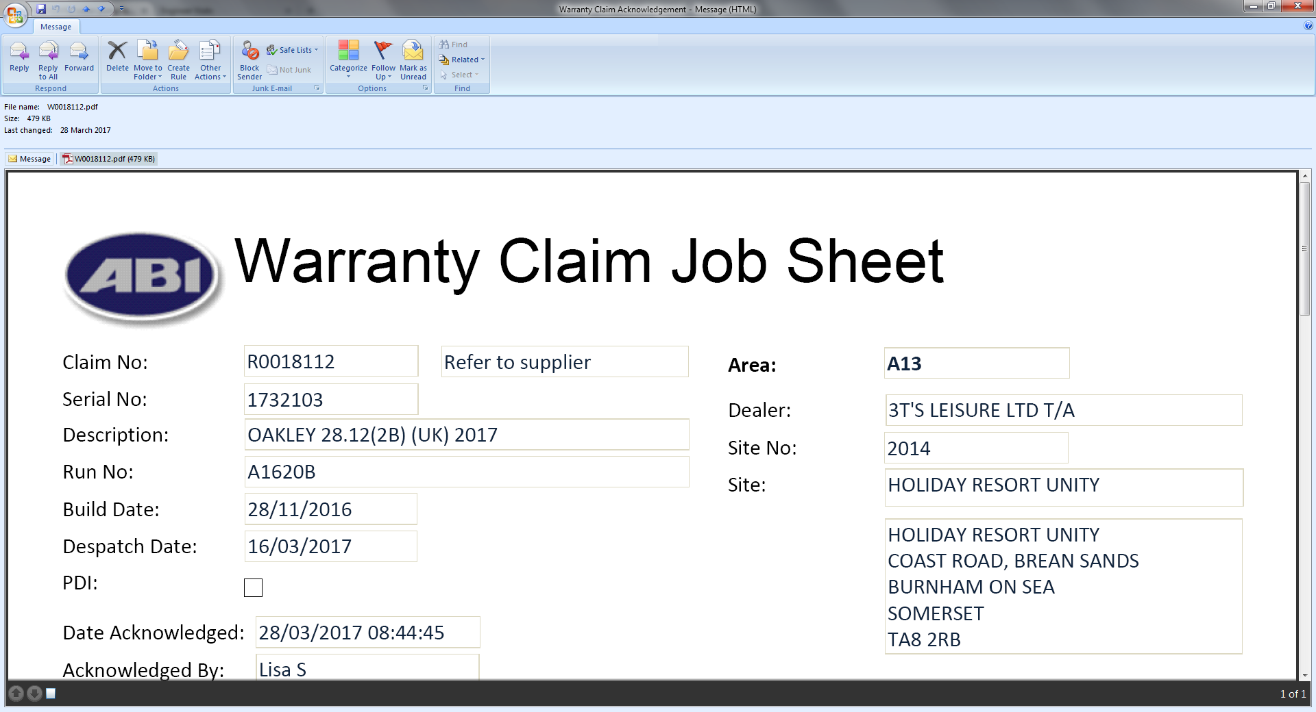Reply to the warranty claim message
Image resolution: width=1316 pixels, height=712 pixels.
[x=19, y=58]
